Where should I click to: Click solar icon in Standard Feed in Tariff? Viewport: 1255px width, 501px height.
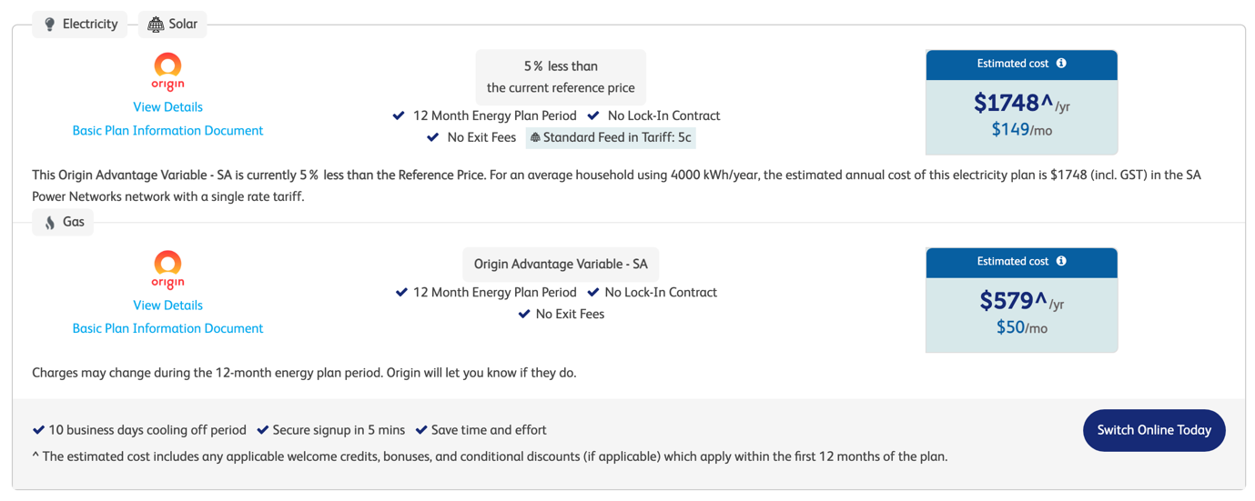(x=535, y=138)
